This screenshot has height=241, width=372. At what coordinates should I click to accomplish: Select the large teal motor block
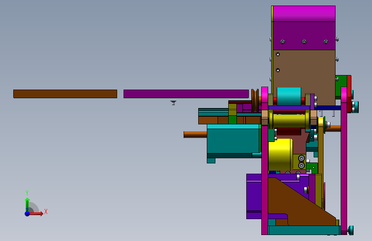coord(233,141)
